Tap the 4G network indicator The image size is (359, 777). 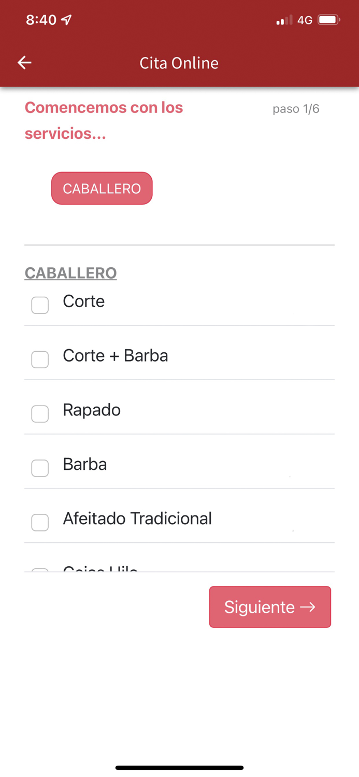click(305, 20)
